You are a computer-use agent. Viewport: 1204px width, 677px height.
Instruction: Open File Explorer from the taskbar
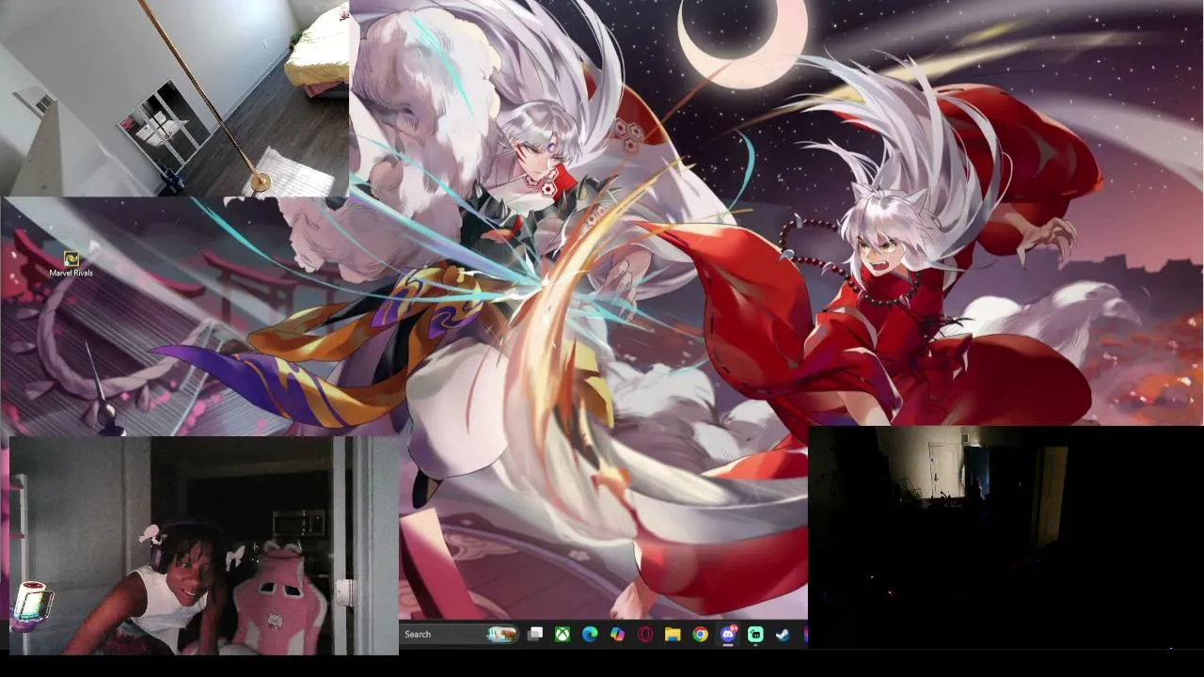point(673,634)
